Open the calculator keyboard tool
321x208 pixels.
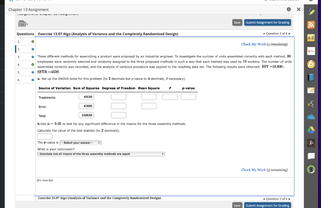click(x=22, y=24)
